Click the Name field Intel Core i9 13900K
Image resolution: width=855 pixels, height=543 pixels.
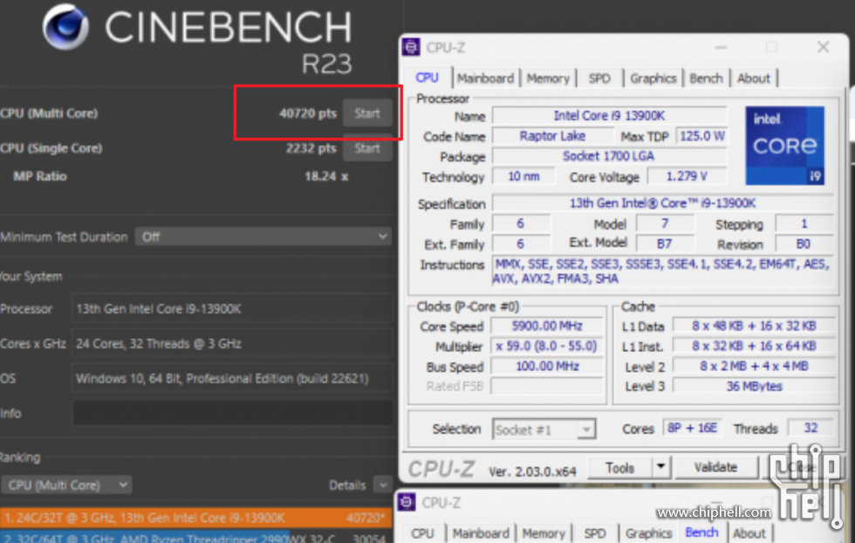(609, 116)
